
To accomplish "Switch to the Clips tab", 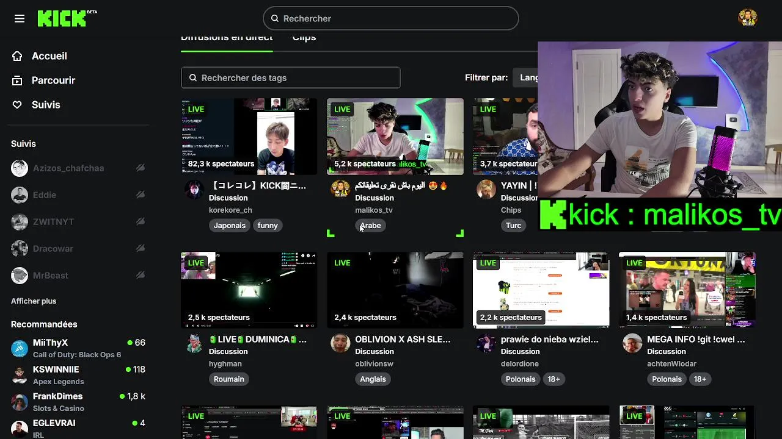I will click(x=304, y=38).
